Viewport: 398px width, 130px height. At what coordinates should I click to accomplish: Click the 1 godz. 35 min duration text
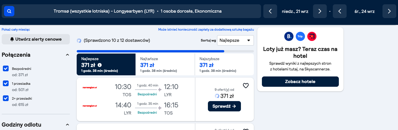(x=148, y=104)
